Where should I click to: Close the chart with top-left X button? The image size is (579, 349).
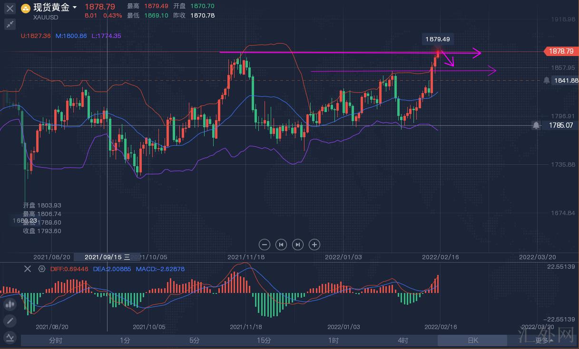pyautogui.click(x=10, y=8)
